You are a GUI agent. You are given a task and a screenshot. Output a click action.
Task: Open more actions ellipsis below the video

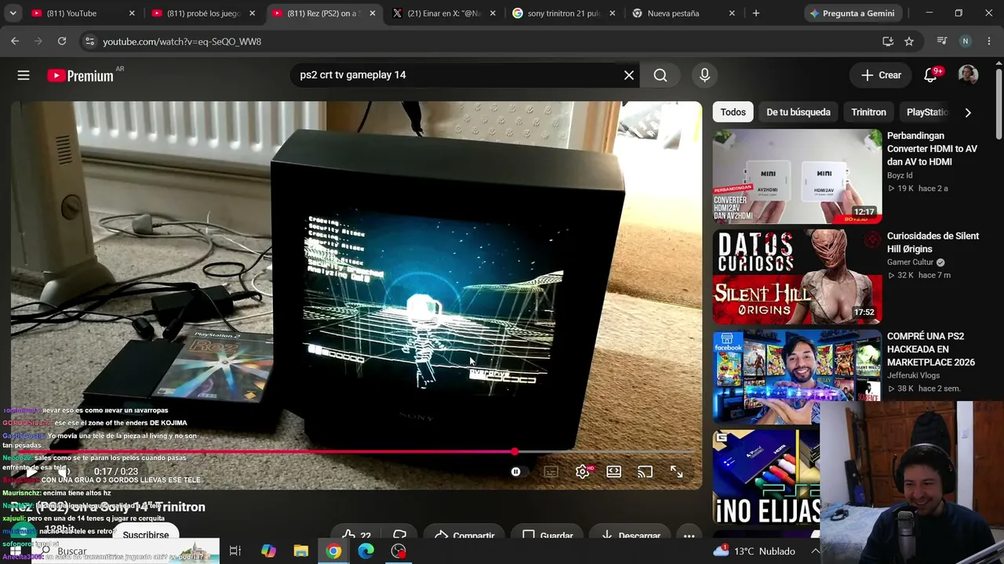click(x=689, y=536)
